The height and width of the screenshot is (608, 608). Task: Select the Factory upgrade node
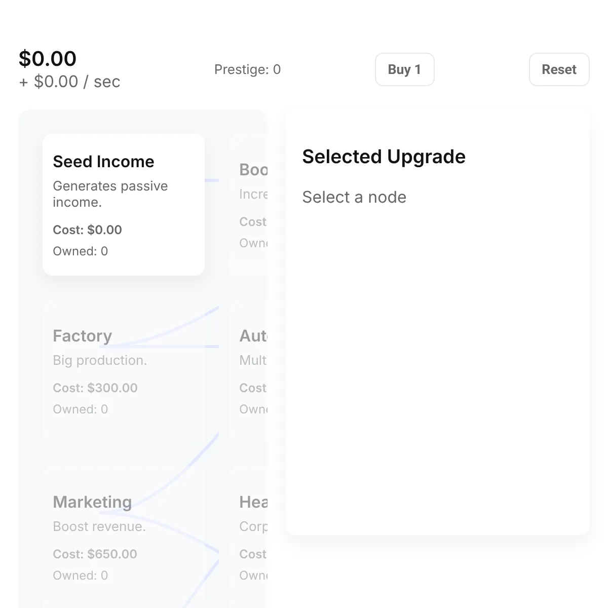(124, 371)
